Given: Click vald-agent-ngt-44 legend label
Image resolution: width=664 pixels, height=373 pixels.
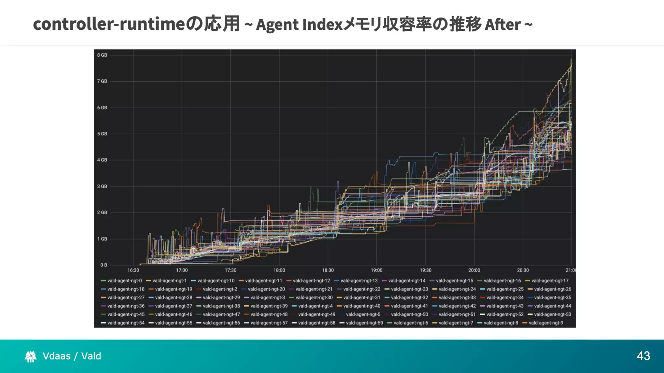Looking at the screenshot, I should pyautogui.click(x=552, y=306).
